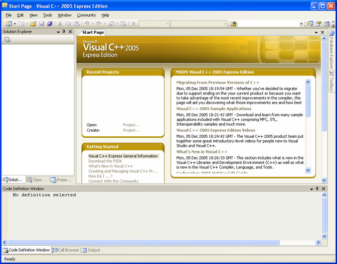The image size is (337, 264).
Task: Click the Save All stacked disks icon
Action: (50, 24)
